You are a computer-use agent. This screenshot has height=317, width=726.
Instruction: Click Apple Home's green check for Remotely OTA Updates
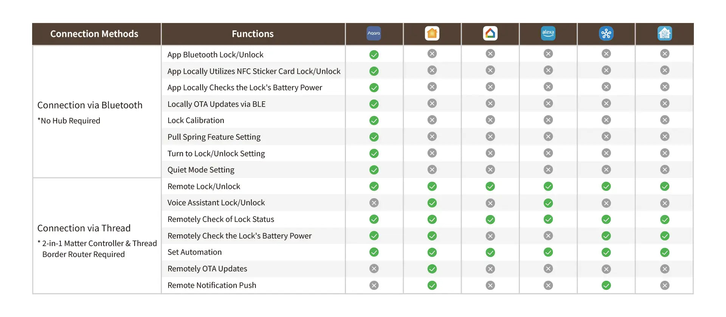[432, 269]
